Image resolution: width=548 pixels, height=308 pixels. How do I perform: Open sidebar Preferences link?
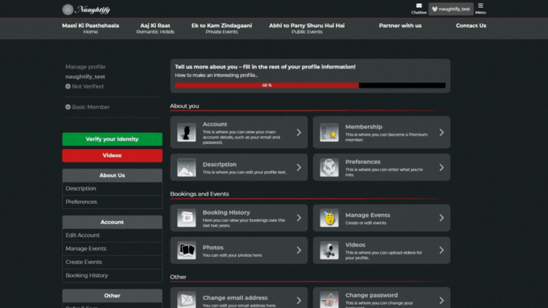click(112, 202)
